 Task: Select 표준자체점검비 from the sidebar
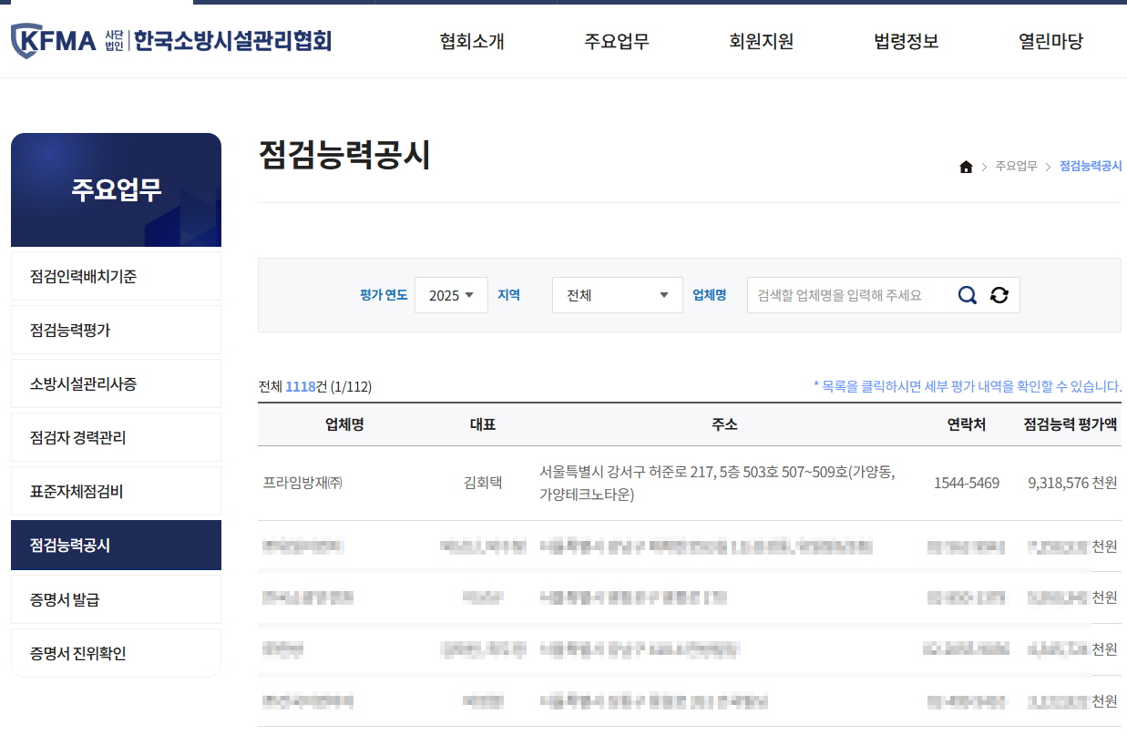tap(116, 492)
